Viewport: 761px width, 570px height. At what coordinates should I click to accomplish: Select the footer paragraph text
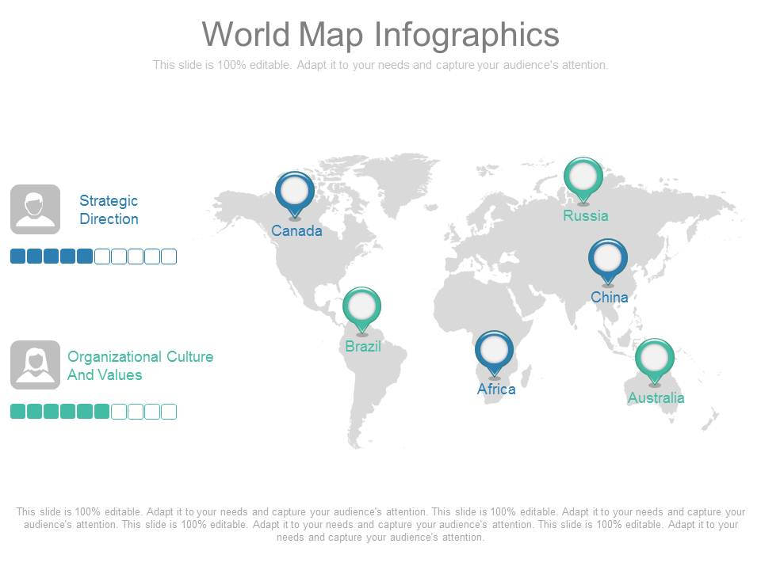point(380,524)
